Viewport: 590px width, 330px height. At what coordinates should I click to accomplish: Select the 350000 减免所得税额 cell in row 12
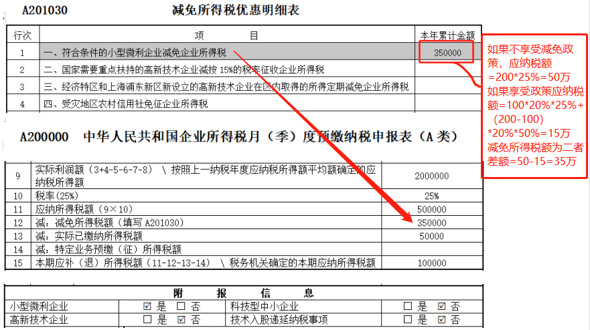tap(431, 222)
